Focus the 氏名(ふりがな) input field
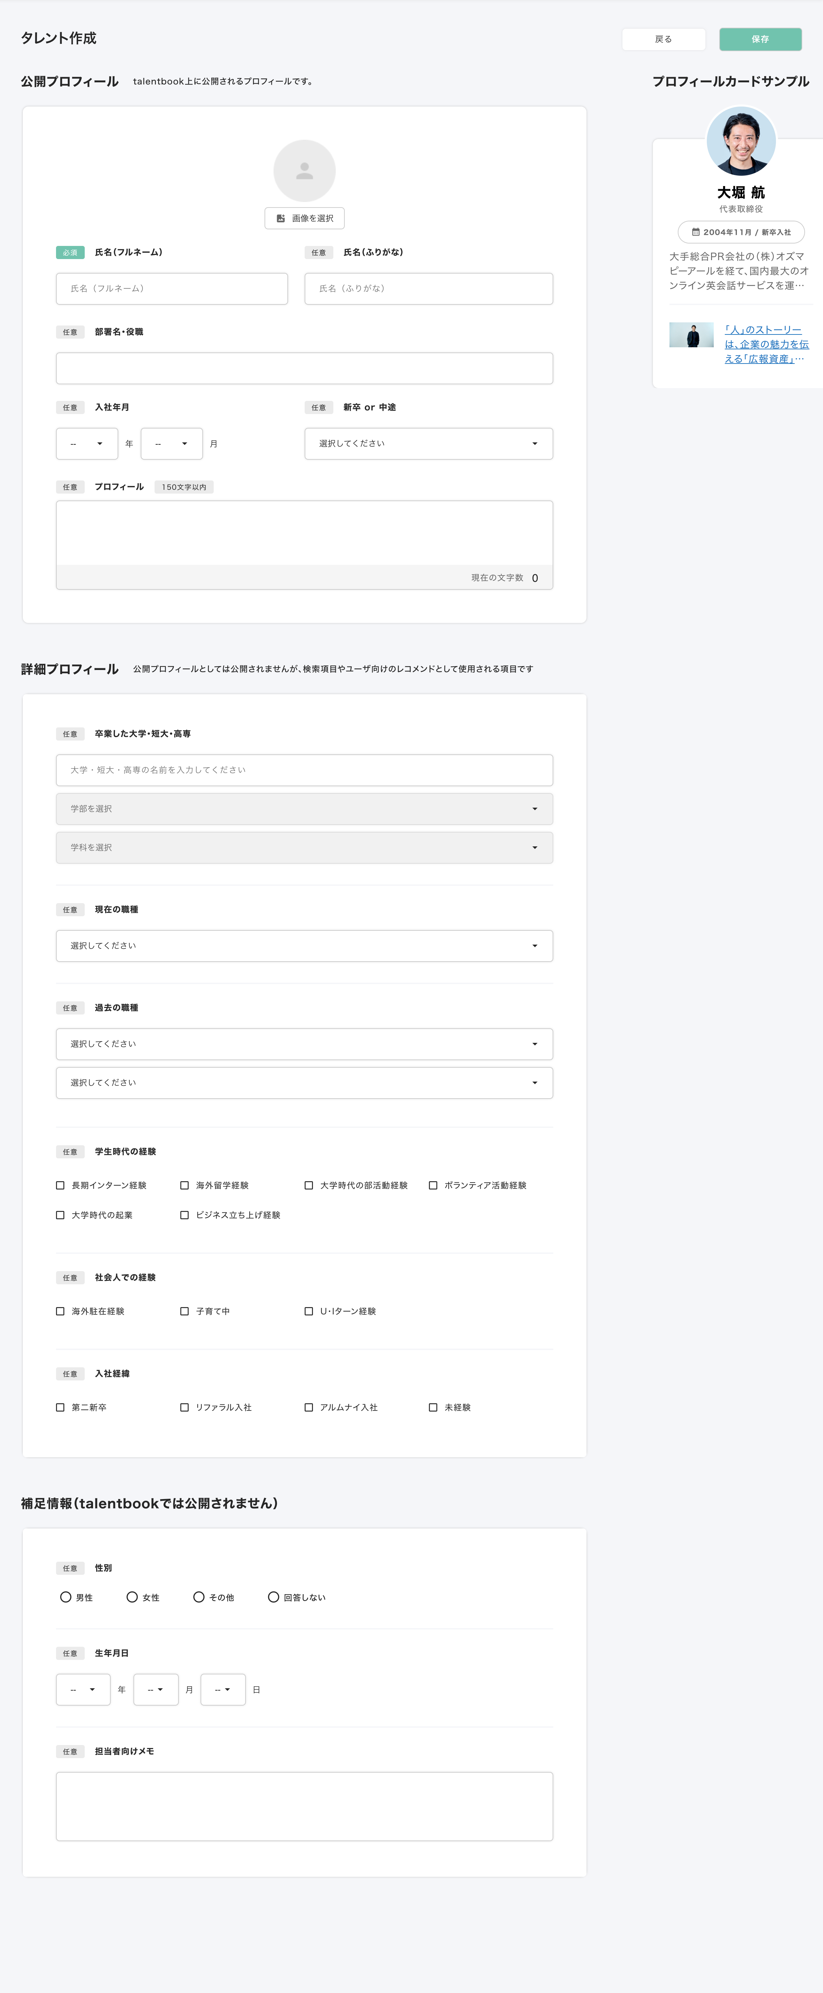Image resolution: width=823 pixels, height=1993 pixels. tap(428, 288)
